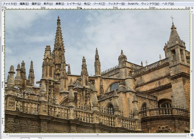
Task: Open the 編集(E) menu
Action: pos(24,4)
